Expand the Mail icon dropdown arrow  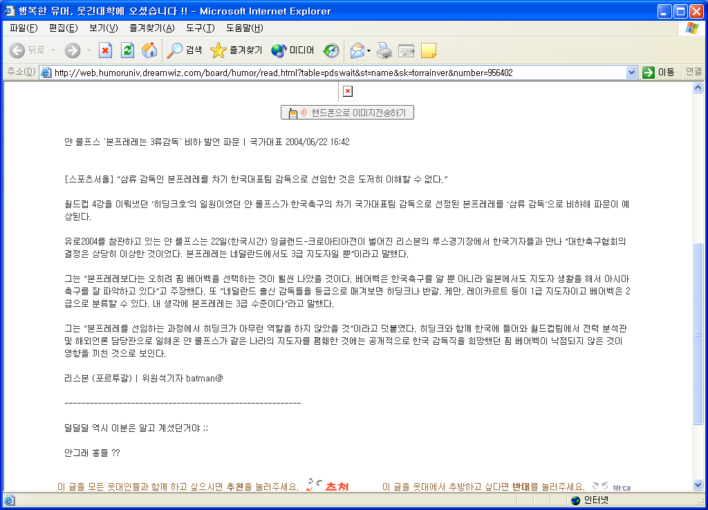point(369,50)
